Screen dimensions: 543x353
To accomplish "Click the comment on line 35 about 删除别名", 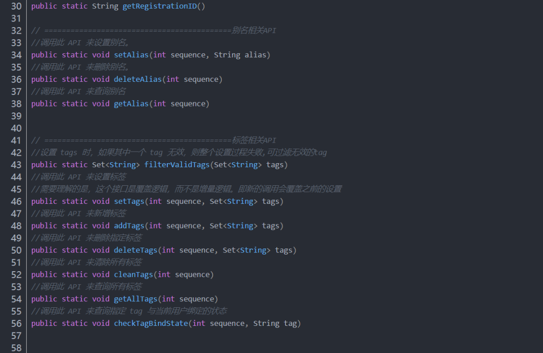I will coord(80,67).
